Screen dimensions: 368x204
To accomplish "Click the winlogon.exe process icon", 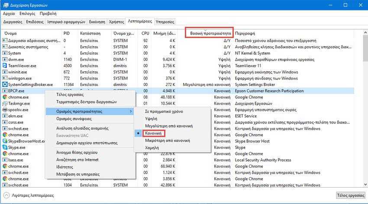I will (x=5, y=78).
